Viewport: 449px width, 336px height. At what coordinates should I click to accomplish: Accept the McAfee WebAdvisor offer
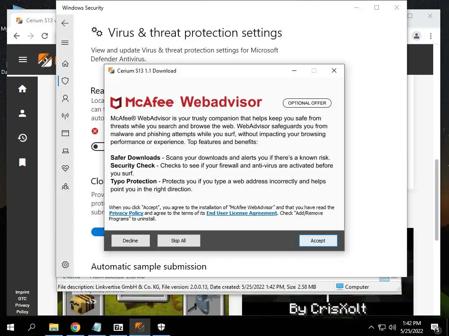(318, 241)
